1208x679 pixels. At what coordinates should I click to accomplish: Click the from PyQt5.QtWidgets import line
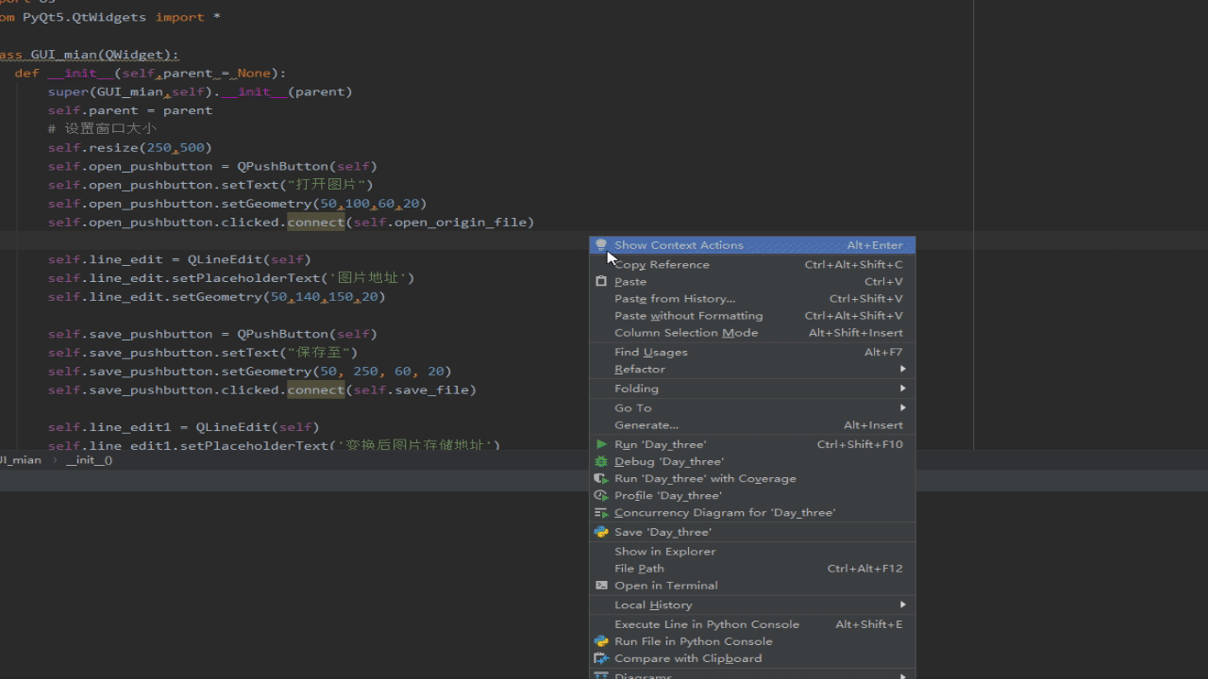(x=109, y=17)
